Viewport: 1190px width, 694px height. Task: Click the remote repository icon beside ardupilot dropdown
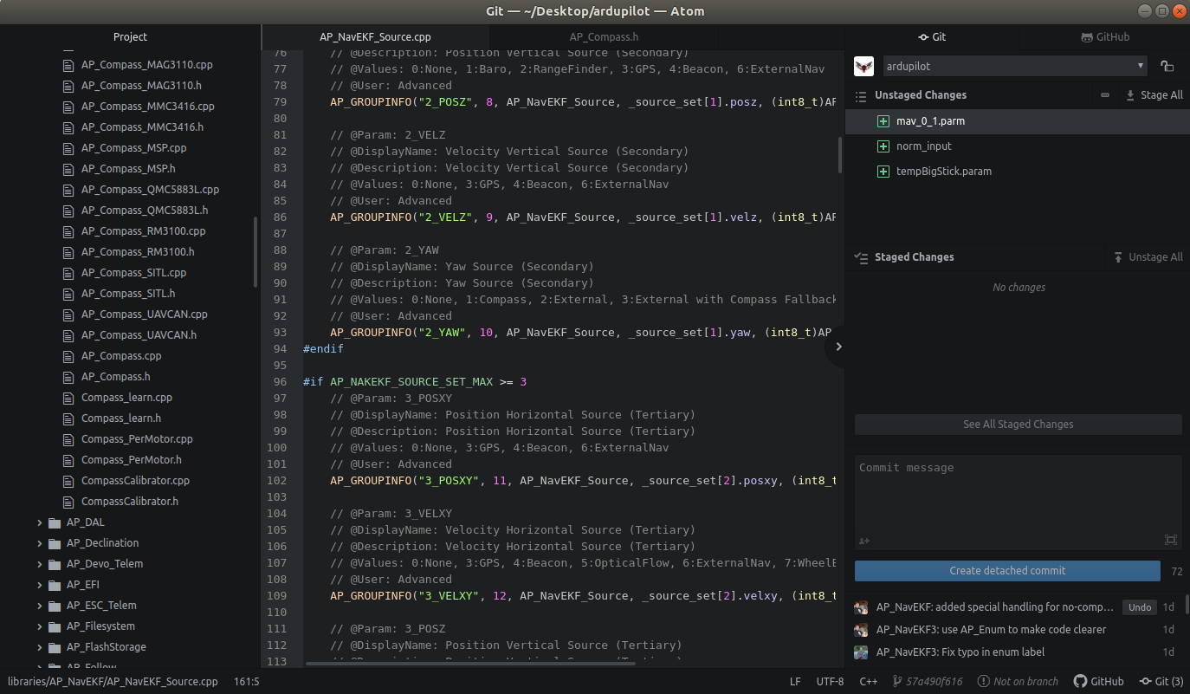pyautogui.click(x=1167, y=66)
